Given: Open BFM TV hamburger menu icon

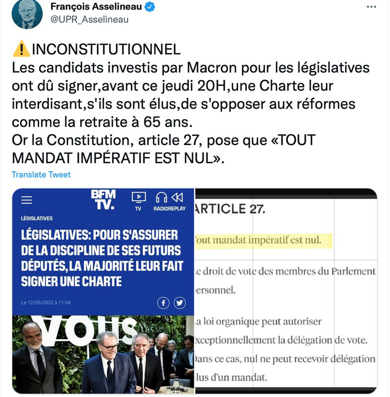Looking at the screenshot, I should (x=26, y=200).
